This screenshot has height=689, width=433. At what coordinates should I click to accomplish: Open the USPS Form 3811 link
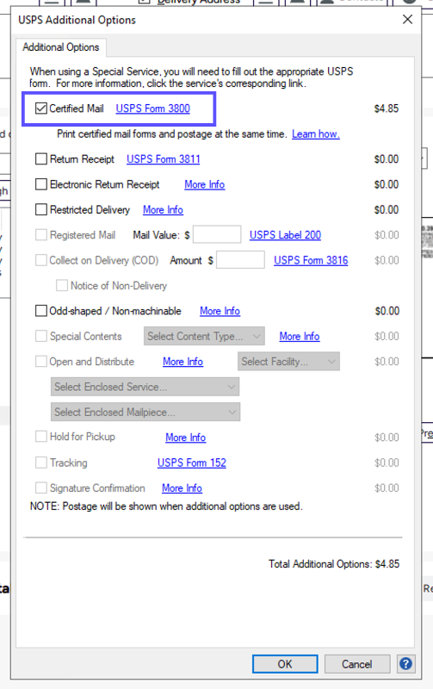coord(164,159)
